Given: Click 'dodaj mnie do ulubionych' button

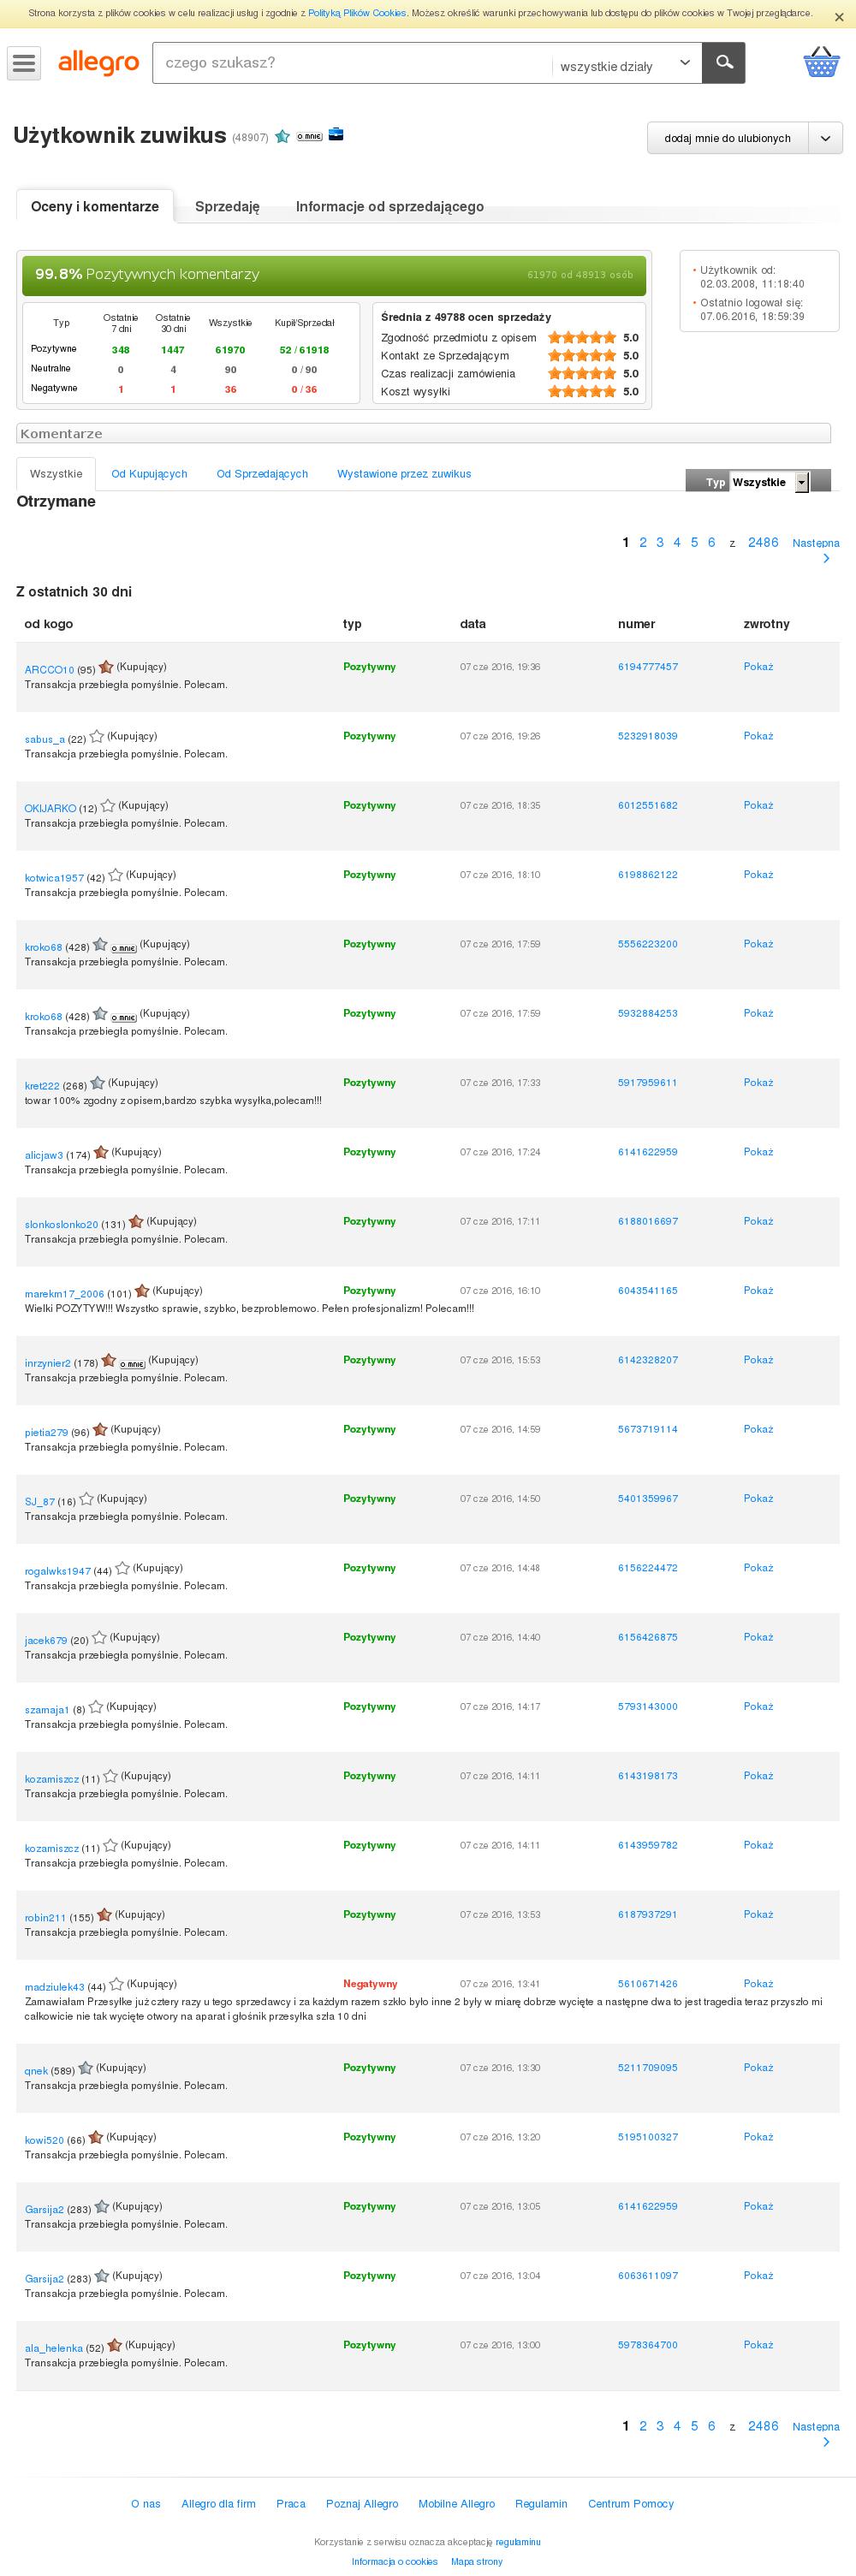Looking at the screenshot, I should point(727,138).
